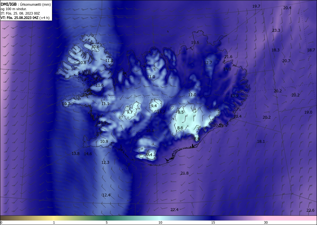The height and width of the screenshot is (225, 317).
Task: Click the VT valid time 04Z (+4 h) line
Action: coord(24,17)
